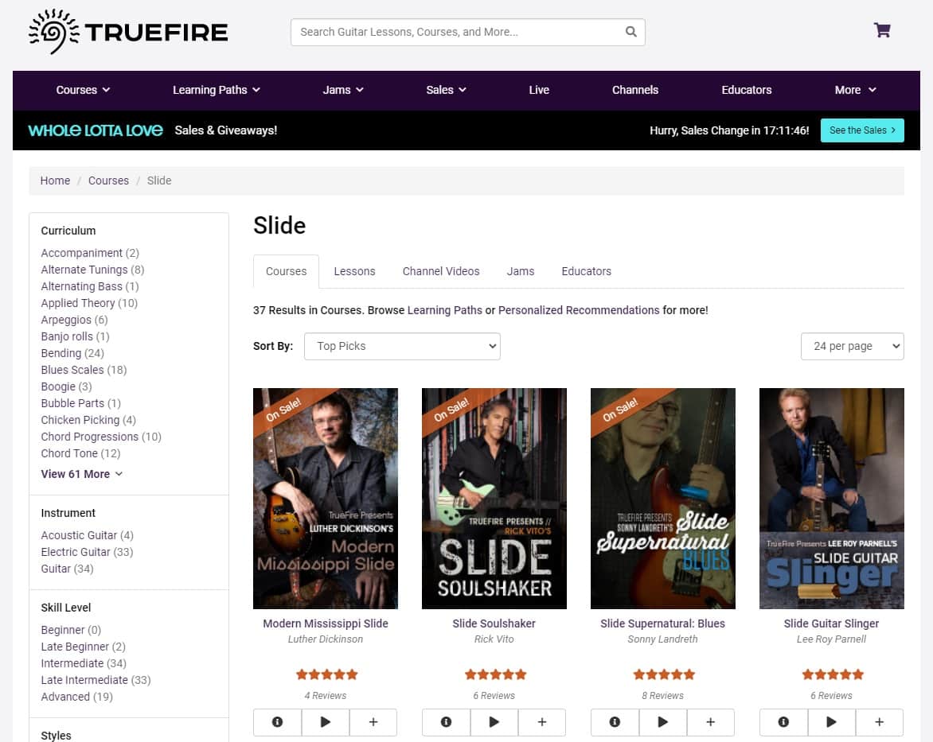Add Slide Supernatural: Blues with plus icon

pyautogui.click(x=710, y=722)
